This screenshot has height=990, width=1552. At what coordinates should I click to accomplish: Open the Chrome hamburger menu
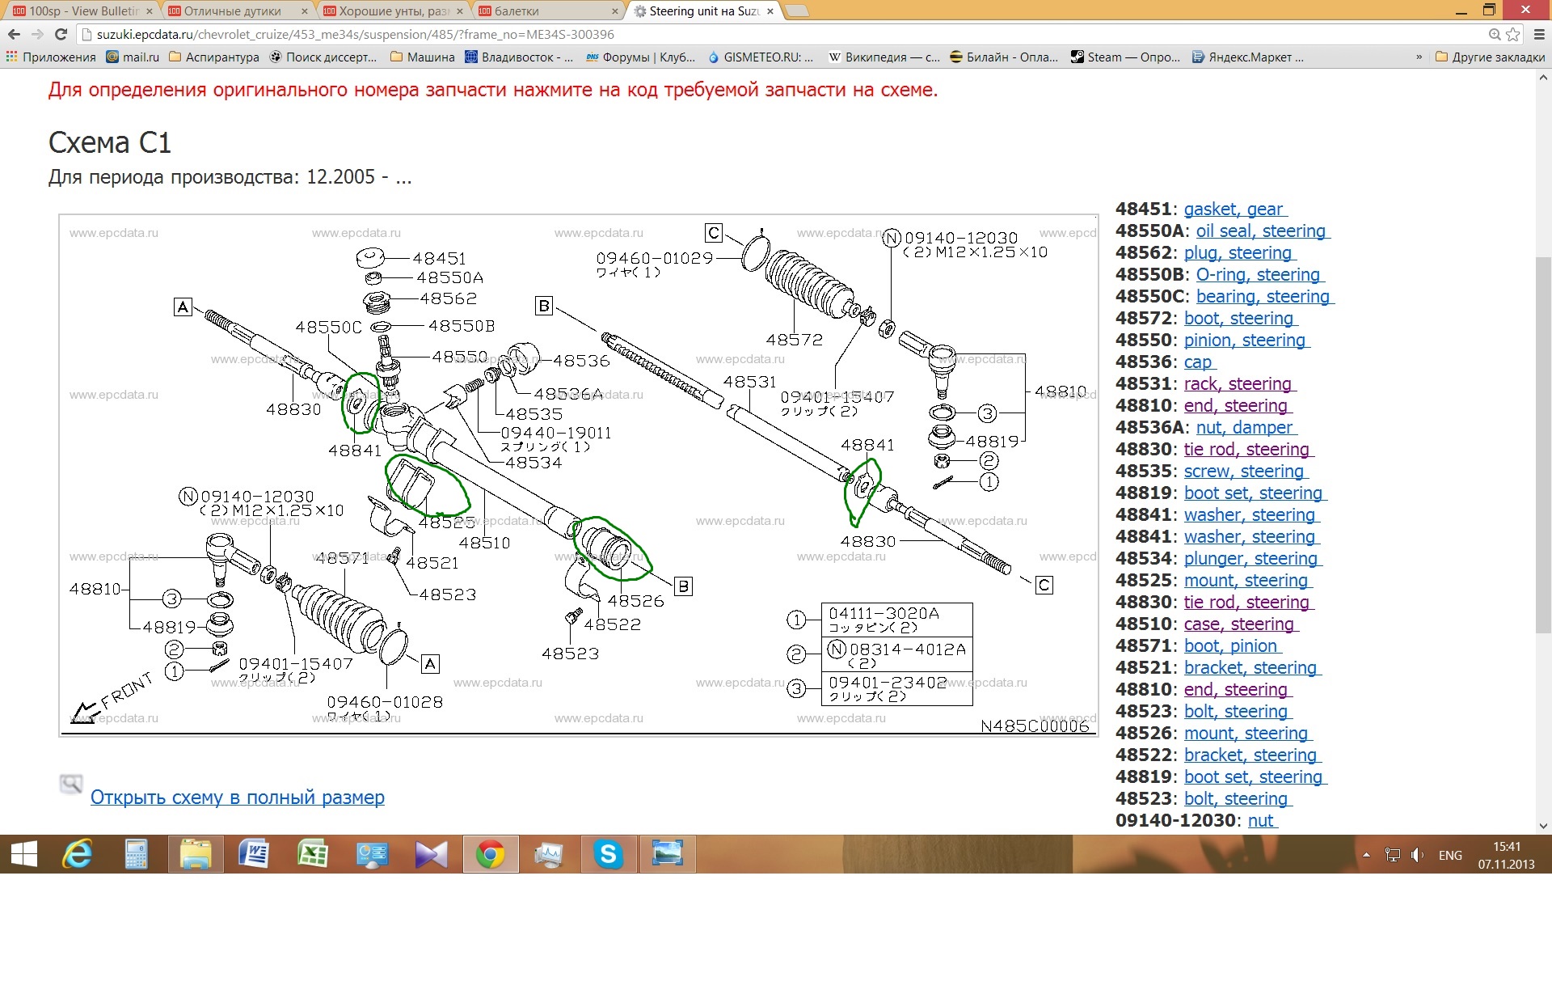[x=1539, y=34]
